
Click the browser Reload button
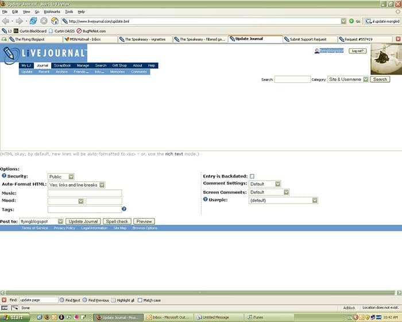pos(33,21)
